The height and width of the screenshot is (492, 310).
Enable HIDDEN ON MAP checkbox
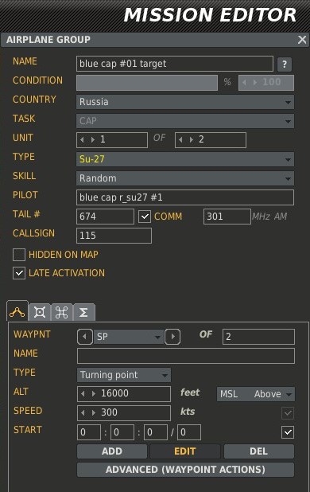[19, 255]
